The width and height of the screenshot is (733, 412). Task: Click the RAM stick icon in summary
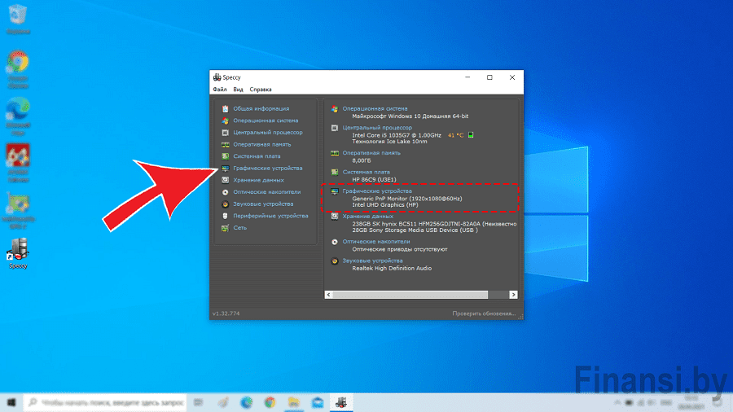(x=335, y=153)
